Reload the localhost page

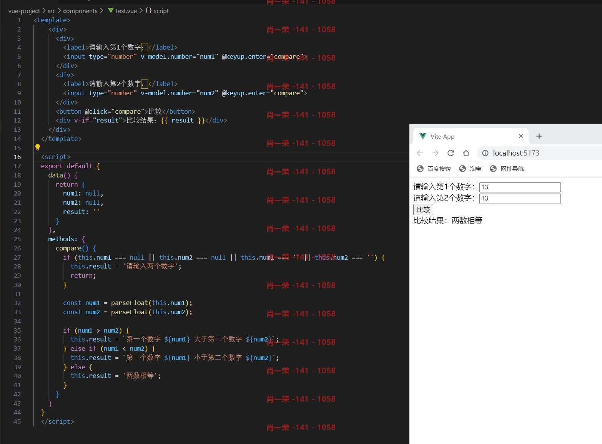coord(451,153)
